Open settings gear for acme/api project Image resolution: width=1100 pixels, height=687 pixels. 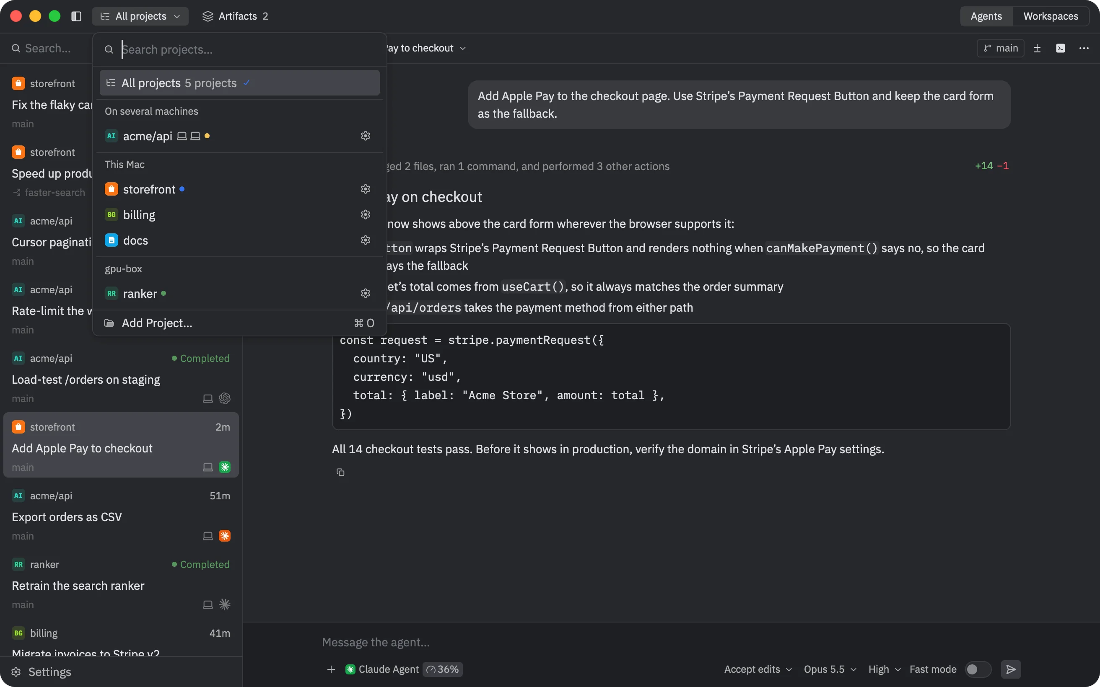(x=366, y=136)
